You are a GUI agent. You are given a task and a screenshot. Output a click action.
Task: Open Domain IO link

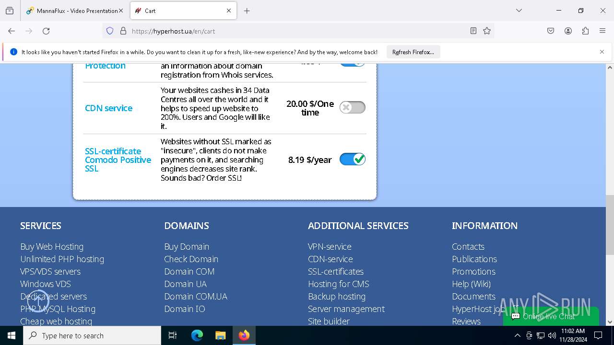185,309
